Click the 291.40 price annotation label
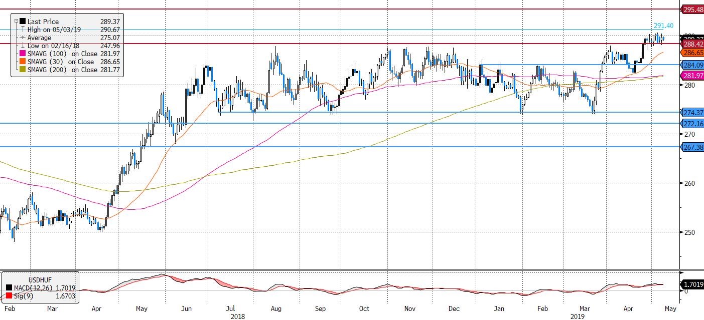This screenshot has height=320, width=704. pyautogui.click(x=663, y=26)
